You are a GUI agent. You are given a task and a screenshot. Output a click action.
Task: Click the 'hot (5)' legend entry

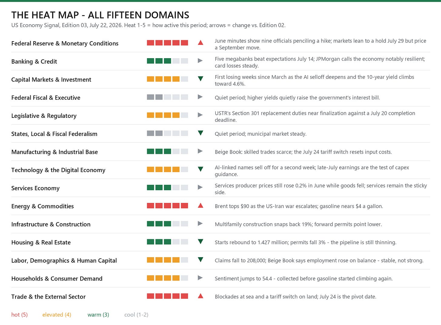[x=19, y=315]
